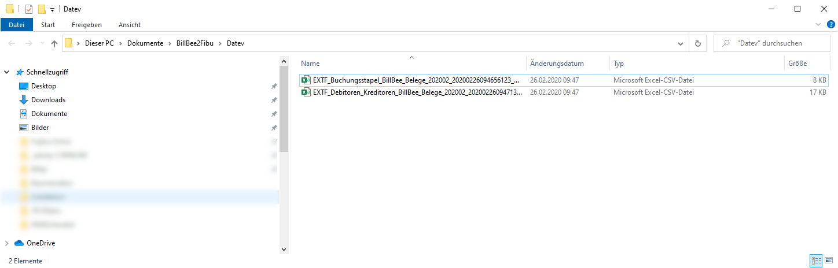Open Downloads in quick access

pyautogui.click(x=48, y=100)
